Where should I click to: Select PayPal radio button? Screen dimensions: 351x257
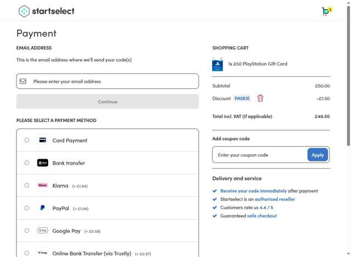pyautogui.click(x=27, y=208)
